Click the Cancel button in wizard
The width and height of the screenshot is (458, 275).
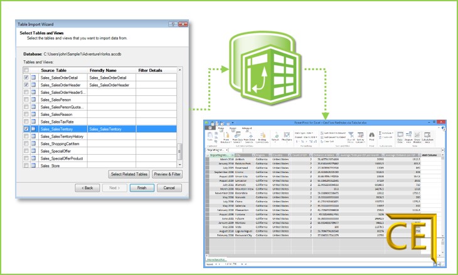click(169, 188)
